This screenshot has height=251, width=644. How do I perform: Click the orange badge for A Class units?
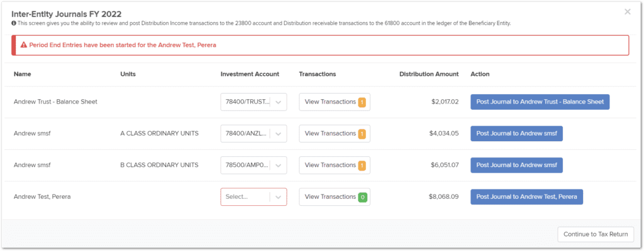coord(362,134)
